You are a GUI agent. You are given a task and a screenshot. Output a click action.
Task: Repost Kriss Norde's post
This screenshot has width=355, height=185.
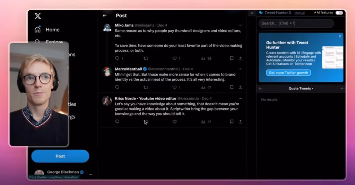pos(146,122)
